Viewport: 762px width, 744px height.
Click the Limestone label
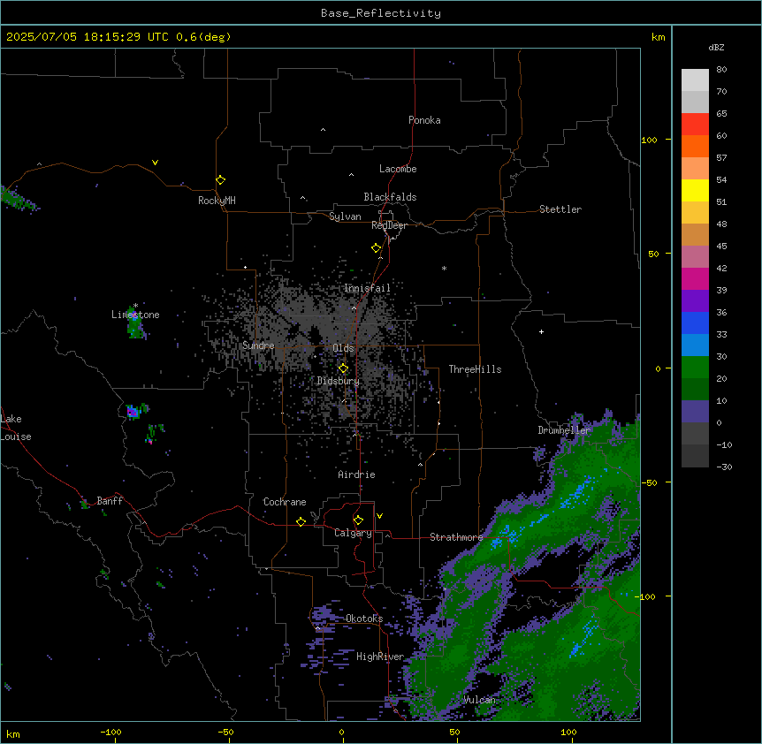pos(135,315)
